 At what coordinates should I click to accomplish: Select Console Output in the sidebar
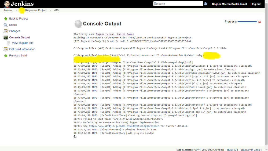20,38
